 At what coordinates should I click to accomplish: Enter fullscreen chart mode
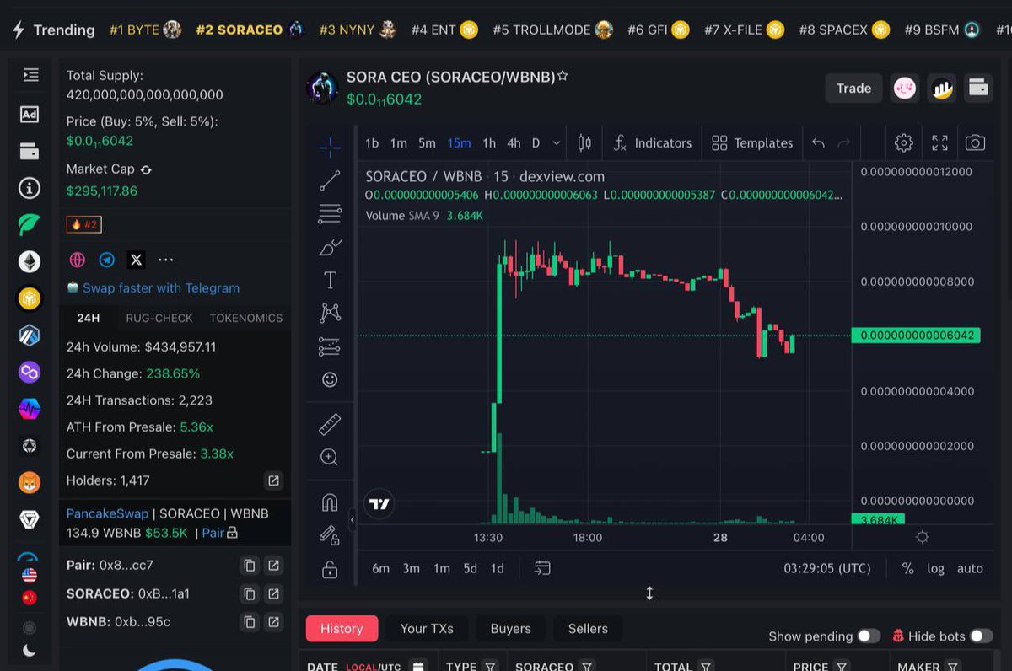939,142
